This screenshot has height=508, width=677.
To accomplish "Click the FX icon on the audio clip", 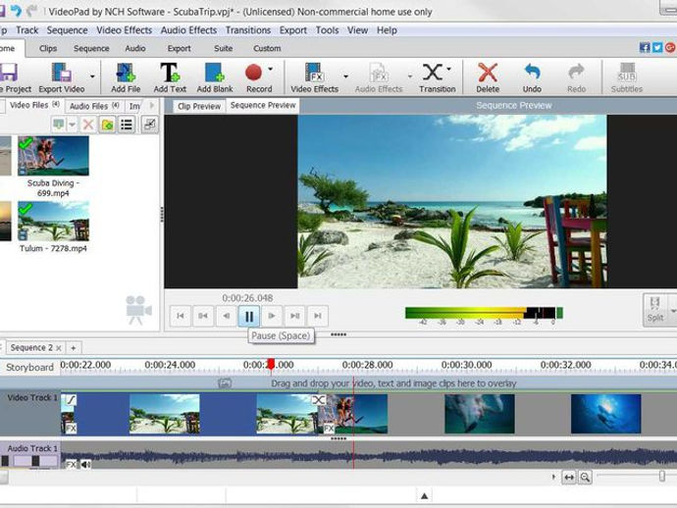I will (71, 464).
